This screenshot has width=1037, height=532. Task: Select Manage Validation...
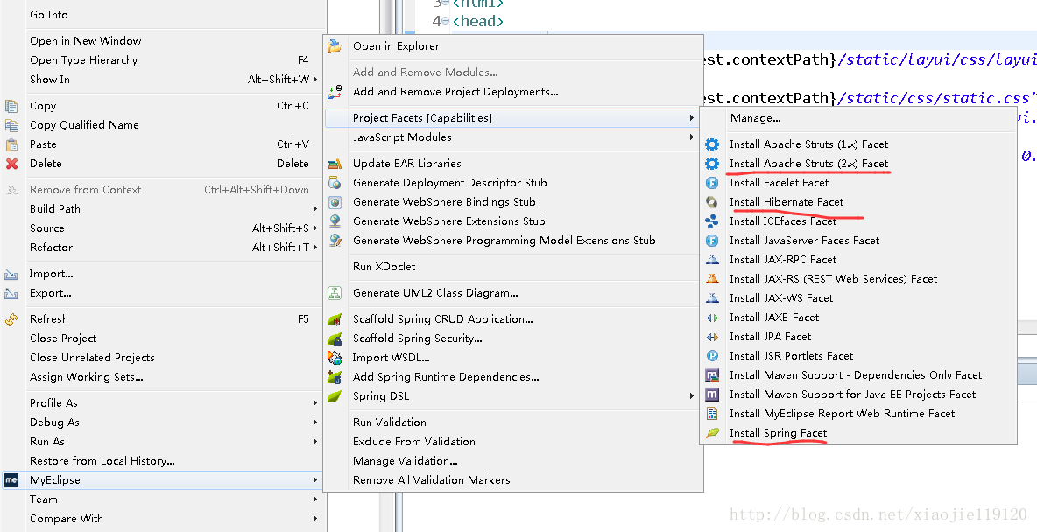pyautogui.click(x=406, y=461)
